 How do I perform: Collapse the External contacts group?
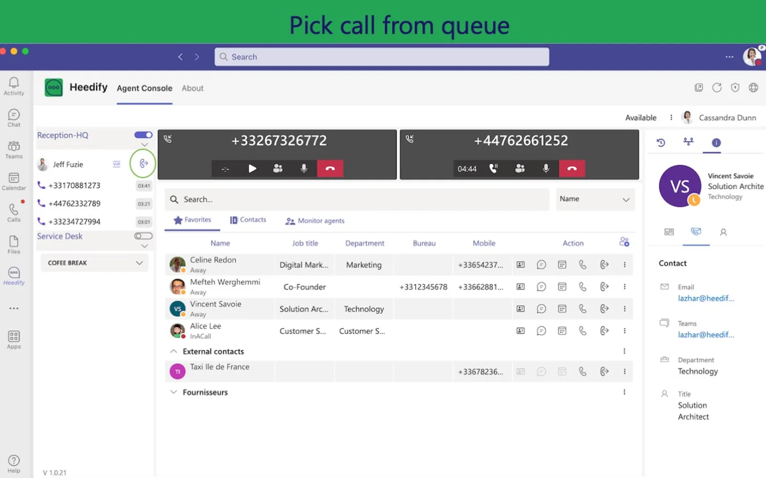pos(173,351)
